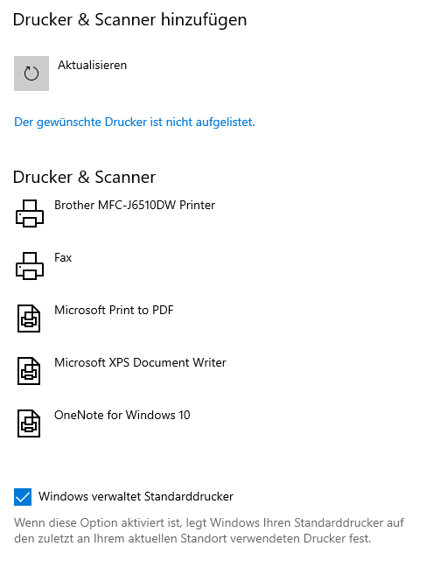Viewport: 433px width, 567px height.
Task: Select the 'Microsoft XPS Document Writer' name
Action: click(140, 362)
